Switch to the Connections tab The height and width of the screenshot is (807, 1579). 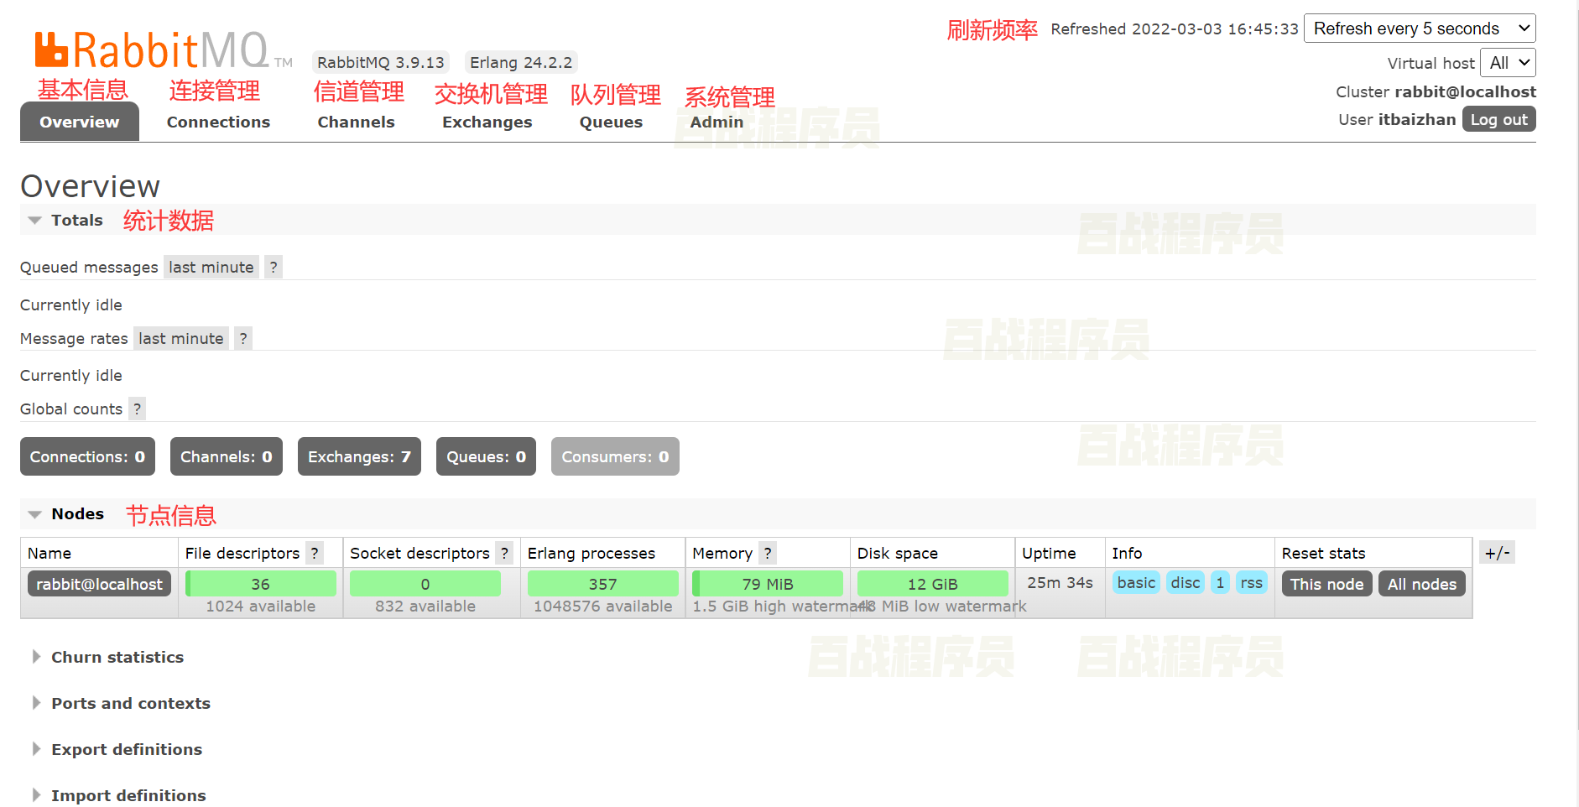(218, 122)
